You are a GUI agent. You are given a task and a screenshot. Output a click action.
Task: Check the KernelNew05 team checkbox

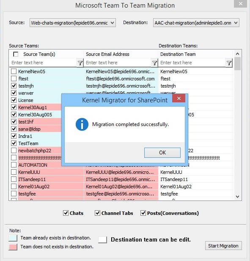click(x=14, y=71)
